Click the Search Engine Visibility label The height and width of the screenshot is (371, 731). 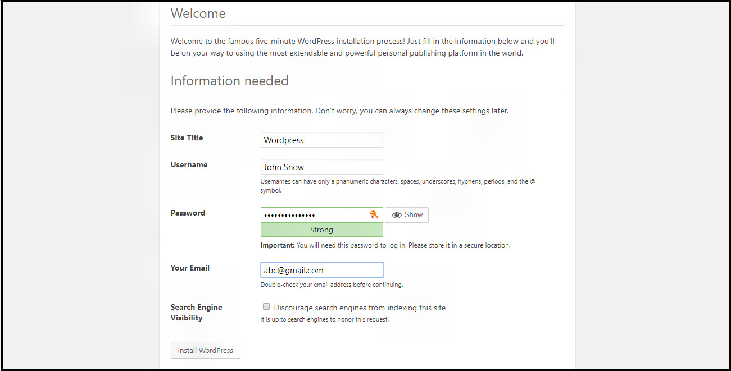(197, 313)
